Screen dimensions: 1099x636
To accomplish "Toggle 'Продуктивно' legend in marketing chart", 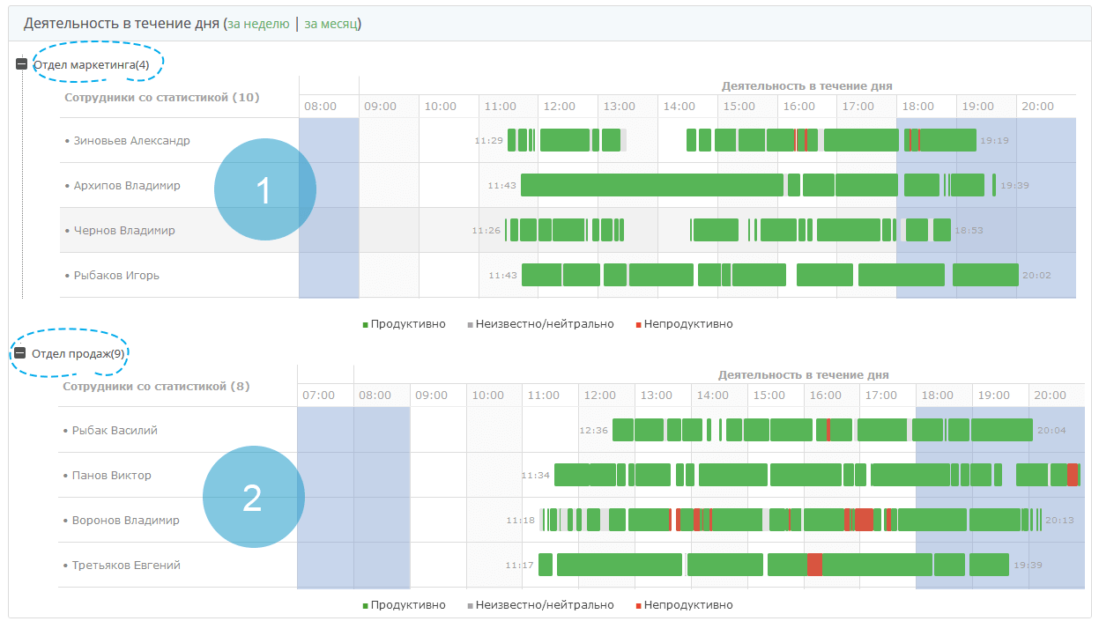I will 405,324.
